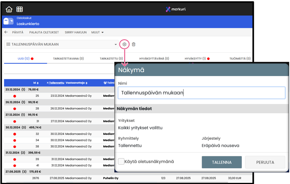Click SIIRRY HAKUUN in toolbar

pyautogui.click(x=76, y=32)
